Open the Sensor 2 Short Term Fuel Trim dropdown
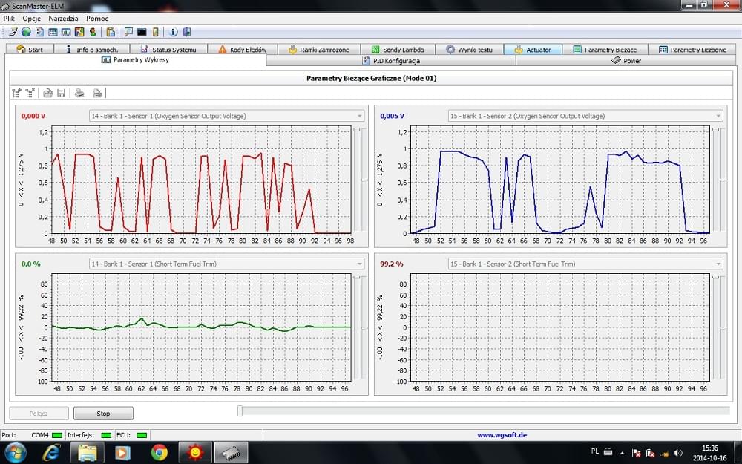The width and height of the screenshot is (742, 464). 585,264
